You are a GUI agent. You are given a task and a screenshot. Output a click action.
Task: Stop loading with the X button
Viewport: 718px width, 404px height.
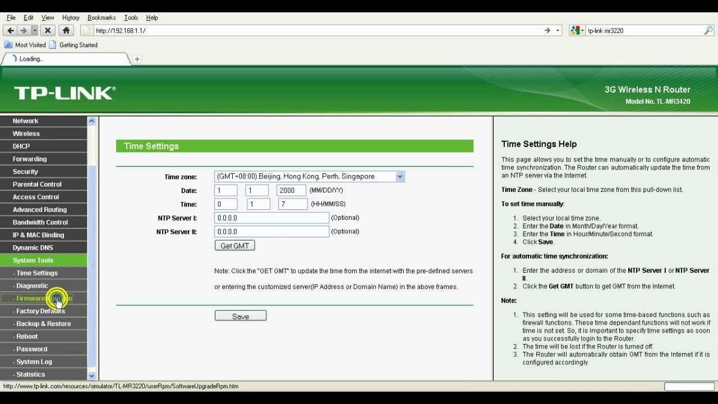click(48, 30)
